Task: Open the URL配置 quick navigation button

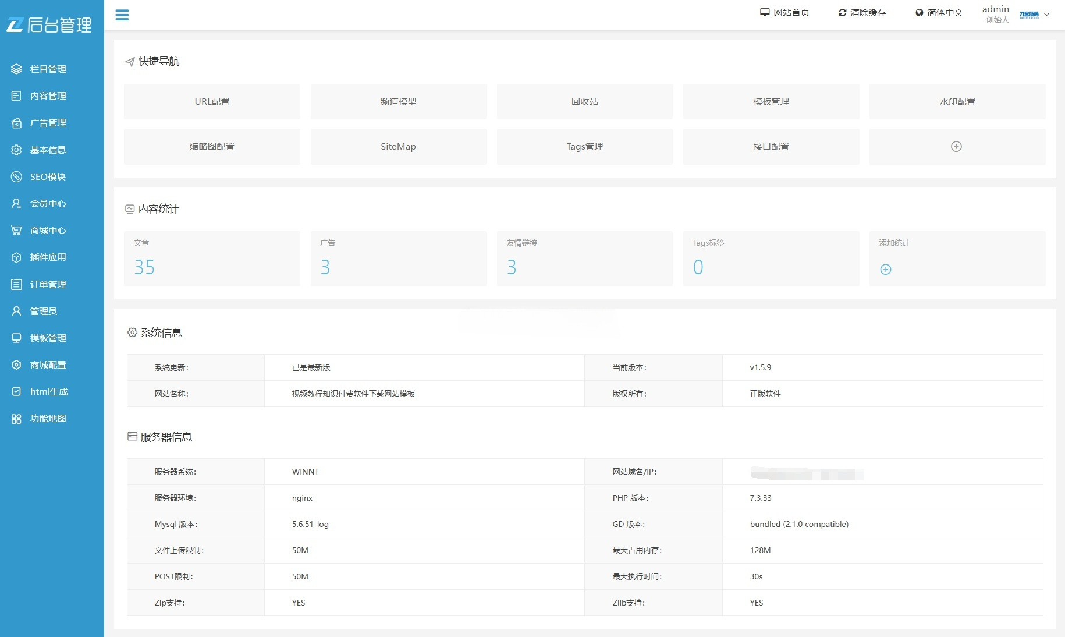Action: pyautogui.click(x=212, y=101)
